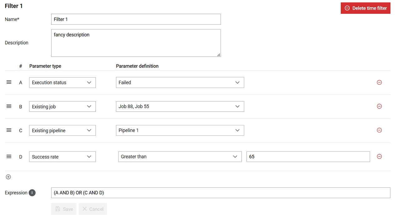The height and width of the screenshot is (218, 396).
Task: Open Success rate parameter type dropdown
Action: tap(62, 157)
